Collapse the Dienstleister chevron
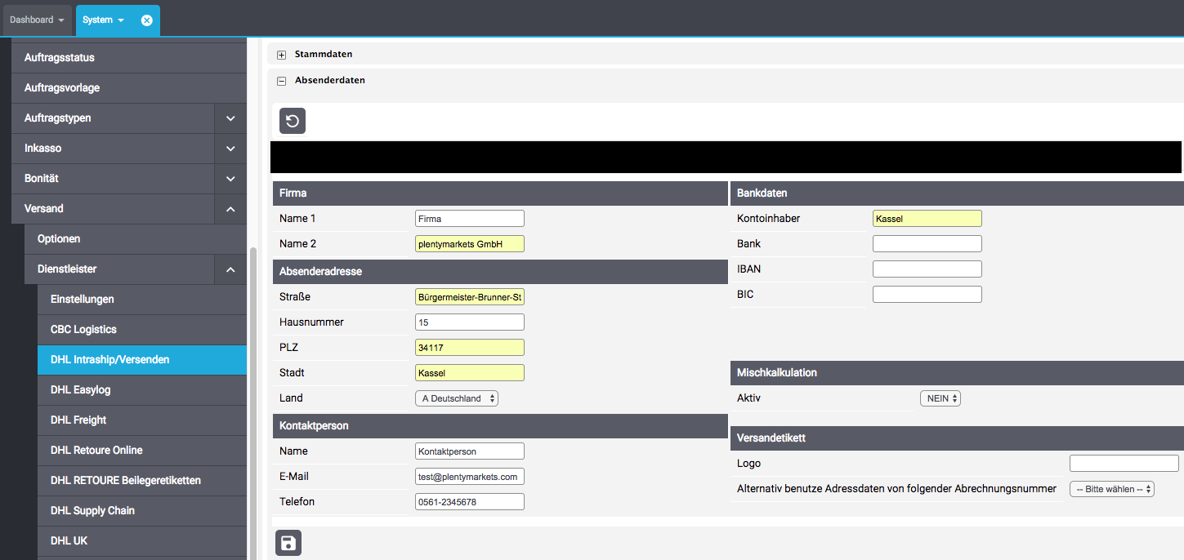Viewport: 1184px width, 560px height. tap(230, 269)
